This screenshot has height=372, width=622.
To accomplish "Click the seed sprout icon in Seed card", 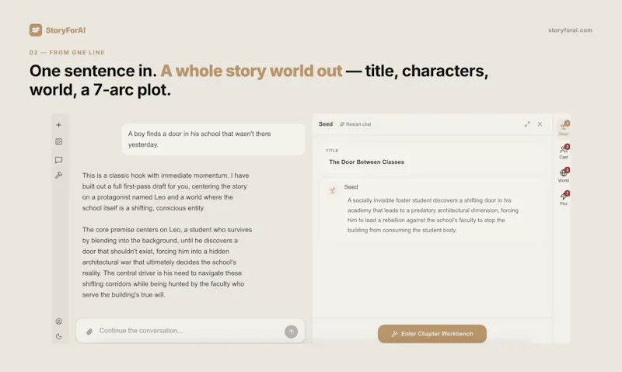I will [x=333, y=190].
